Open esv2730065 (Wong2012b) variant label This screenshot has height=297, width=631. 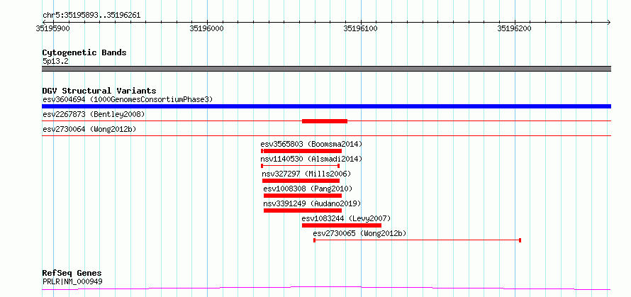tap(359, 233)
